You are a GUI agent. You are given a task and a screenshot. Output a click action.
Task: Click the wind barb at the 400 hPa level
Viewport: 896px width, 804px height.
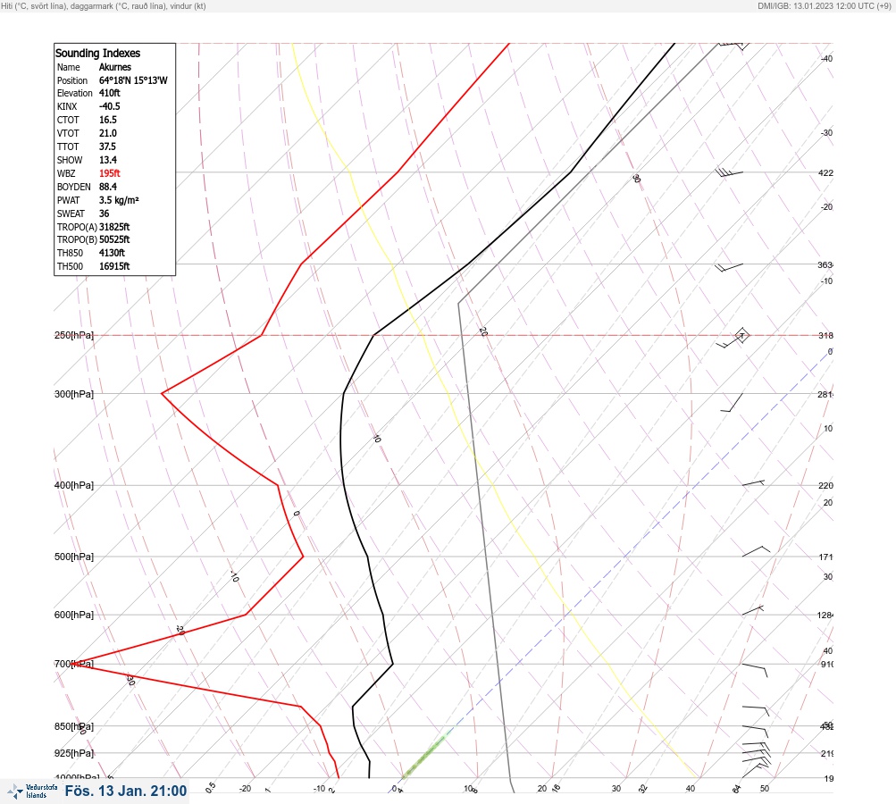[753, 483]
